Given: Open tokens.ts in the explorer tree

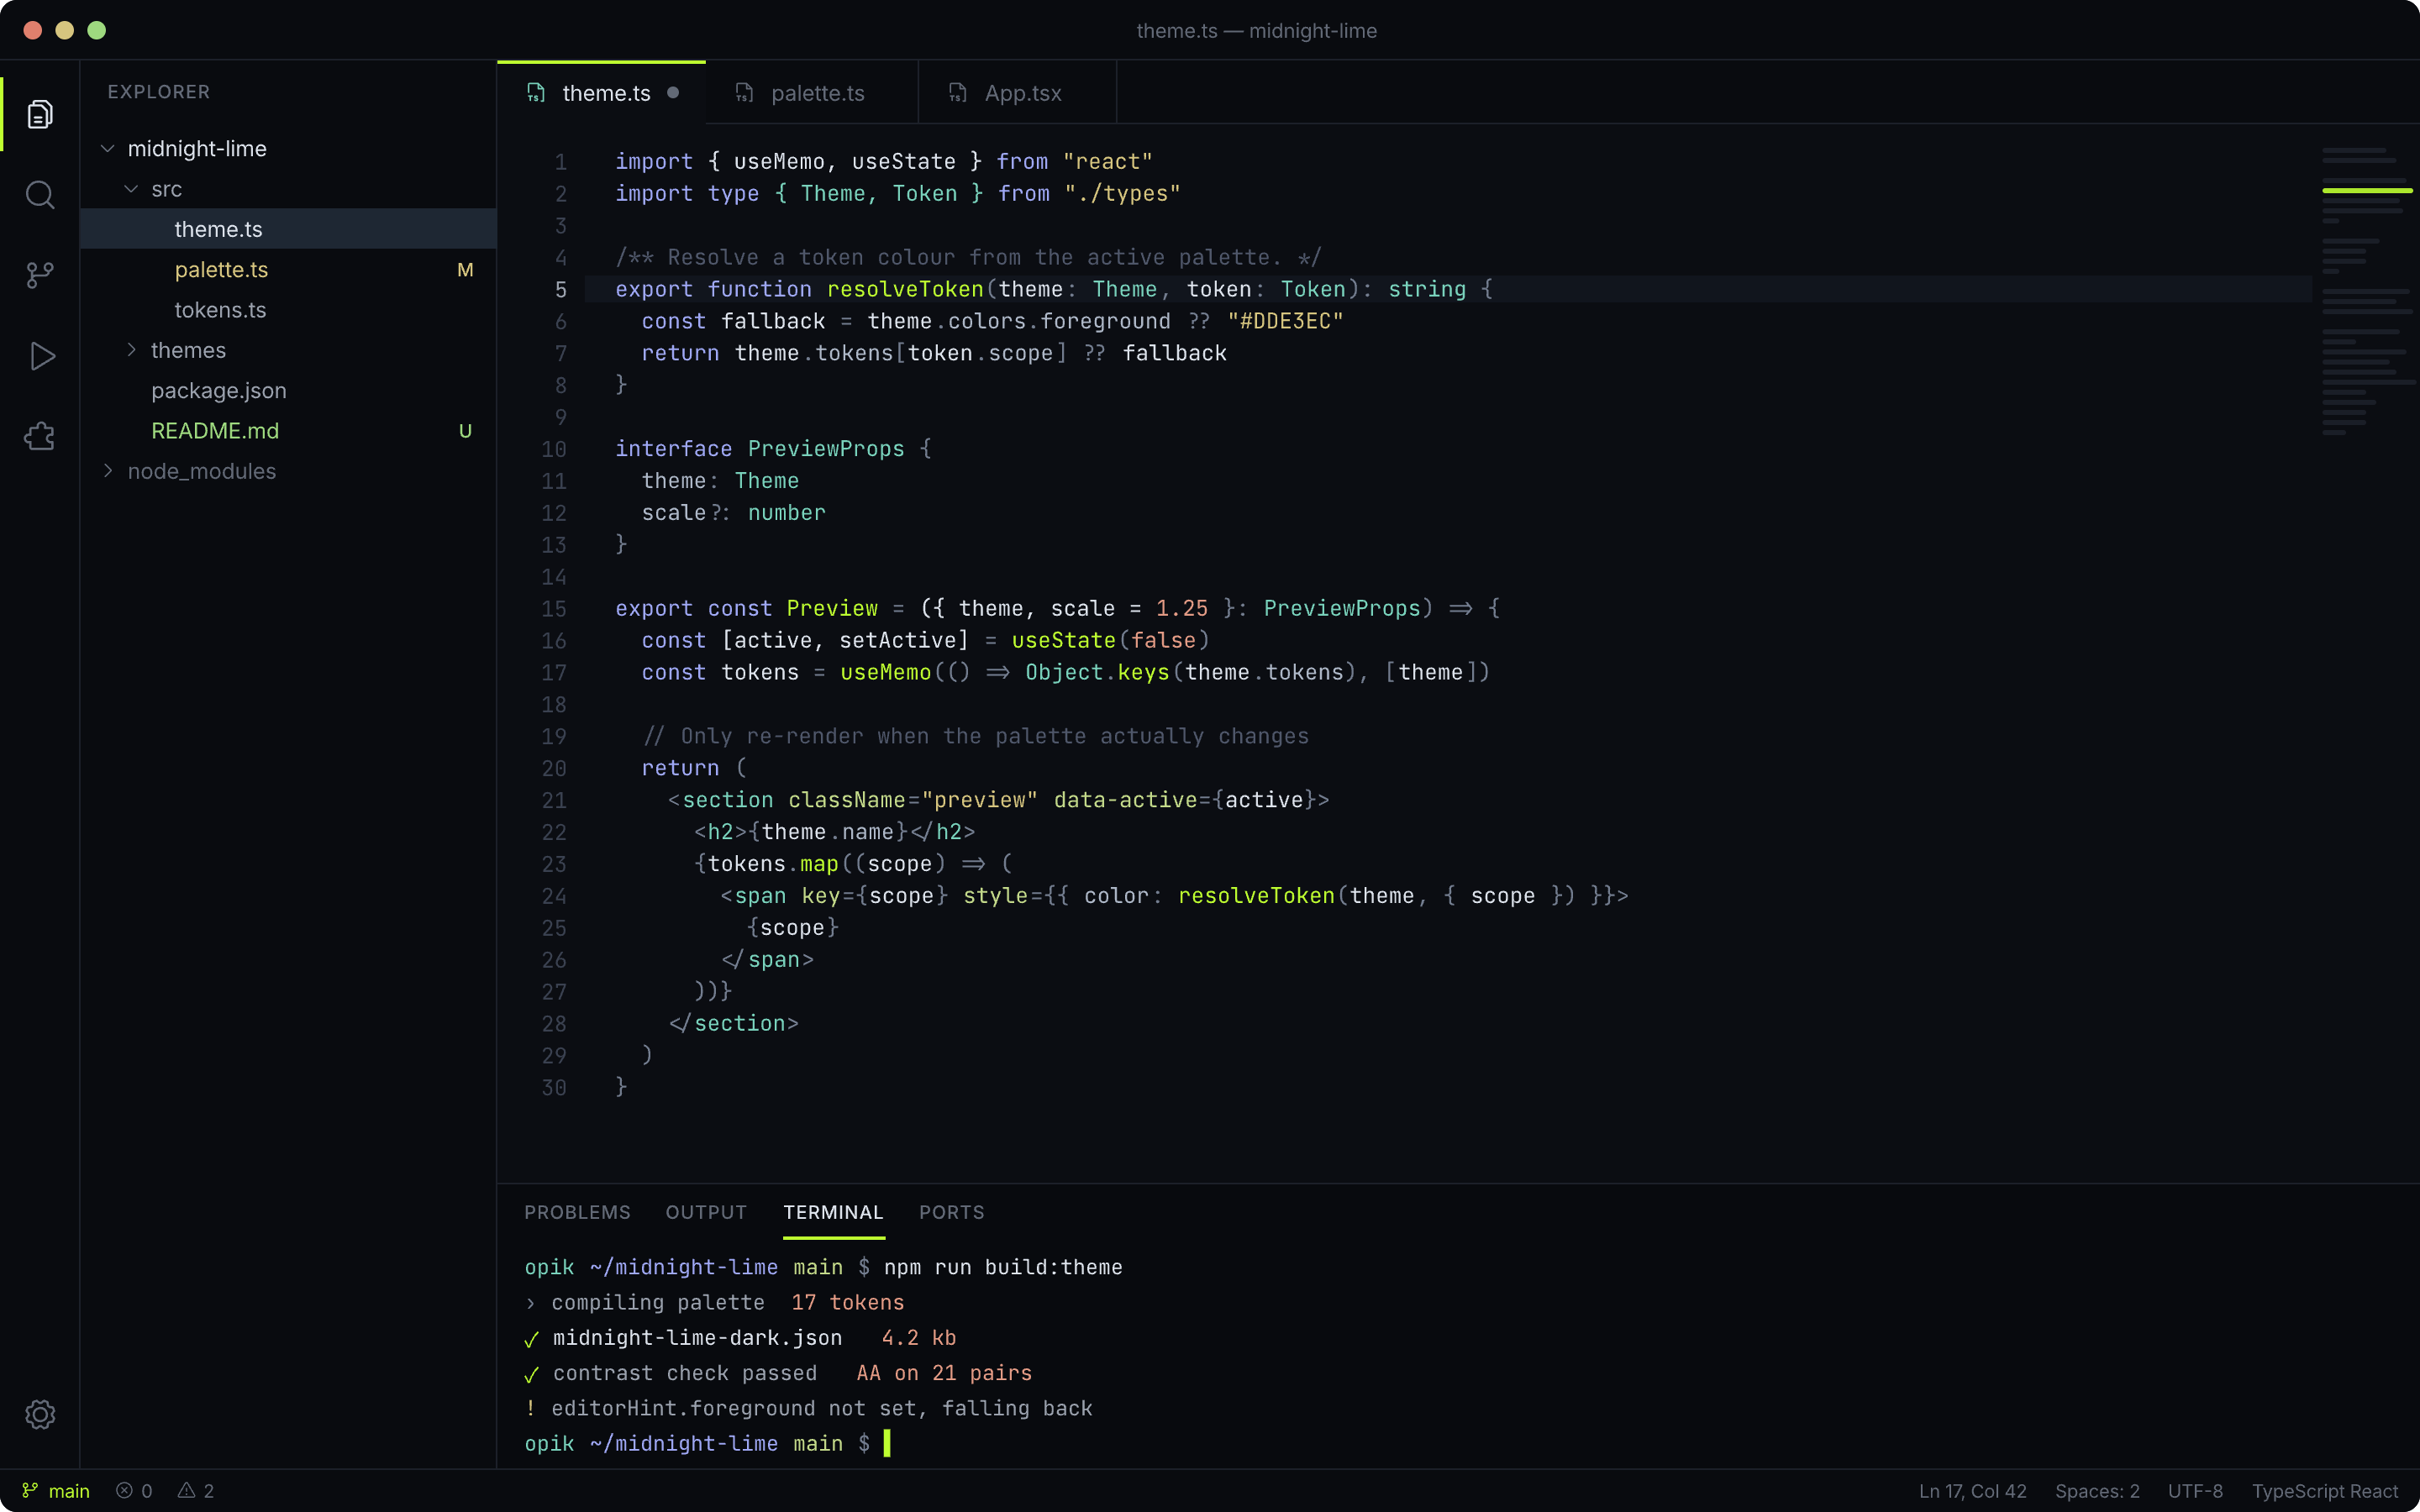Looking at the screenshot, I should coord(288,310).
